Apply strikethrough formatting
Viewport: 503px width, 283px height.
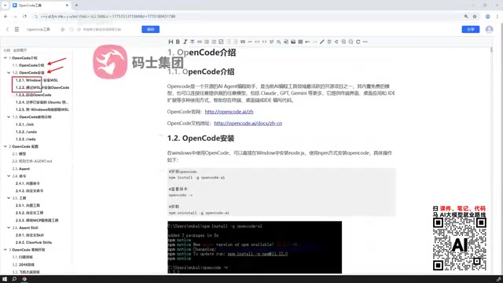[192, 42]
